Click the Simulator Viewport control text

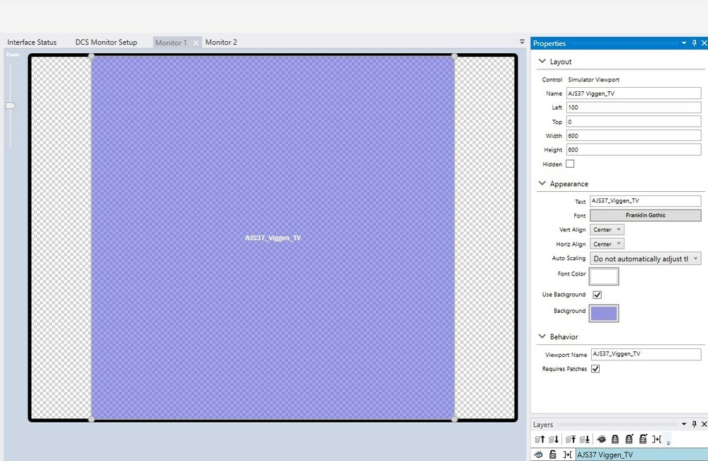pos(593,79)
